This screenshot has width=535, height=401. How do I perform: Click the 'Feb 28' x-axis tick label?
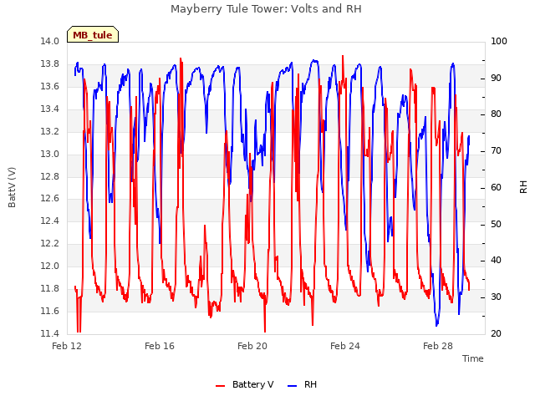tap(438, 346)
